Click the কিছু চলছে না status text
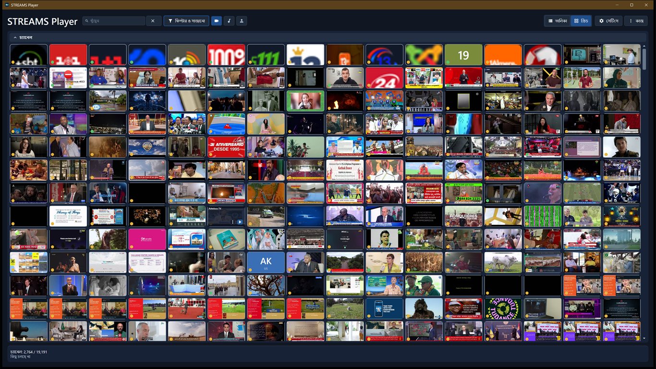The image size is (656, 369). (x=21, y=357)
